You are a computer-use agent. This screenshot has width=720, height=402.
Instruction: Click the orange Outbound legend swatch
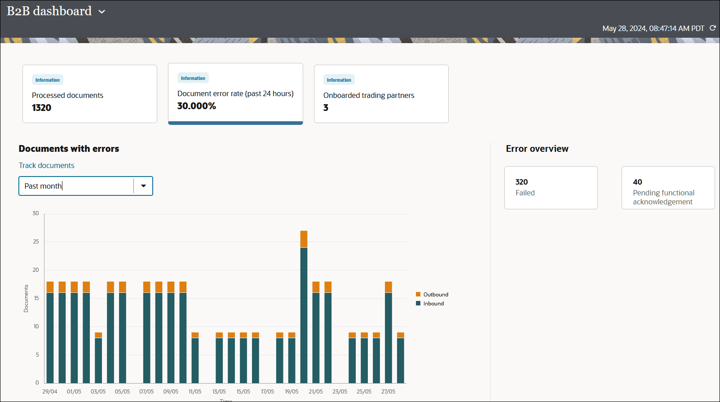[418, 294]
